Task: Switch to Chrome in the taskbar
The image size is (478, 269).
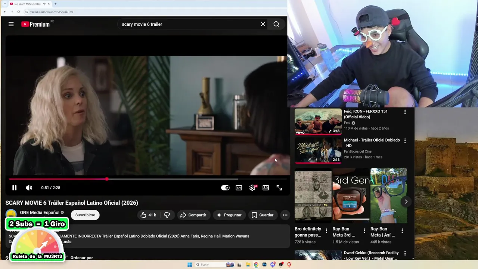Action: pos(256,265)
